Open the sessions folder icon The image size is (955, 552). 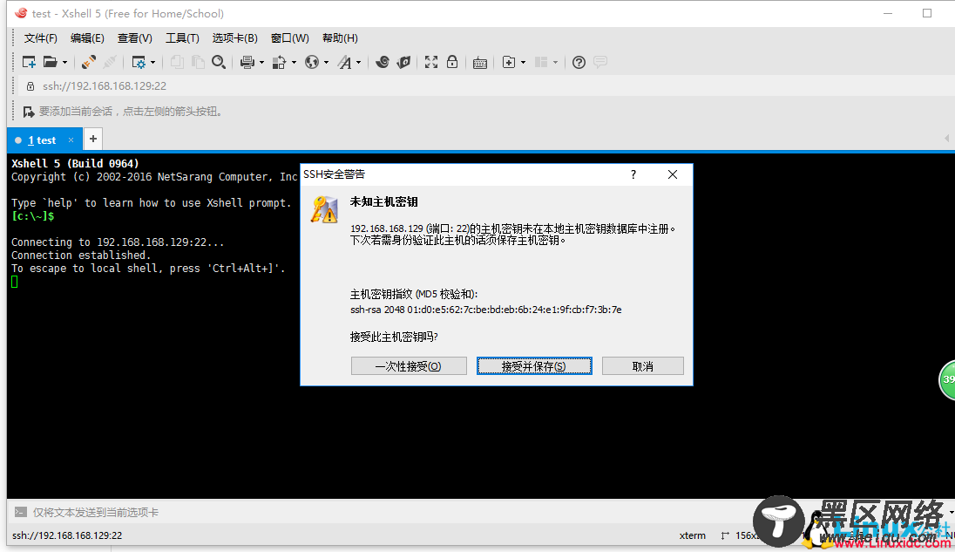coord(50,62)
